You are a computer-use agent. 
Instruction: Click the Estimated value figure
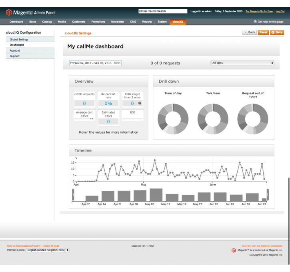[x=108, y=122]
